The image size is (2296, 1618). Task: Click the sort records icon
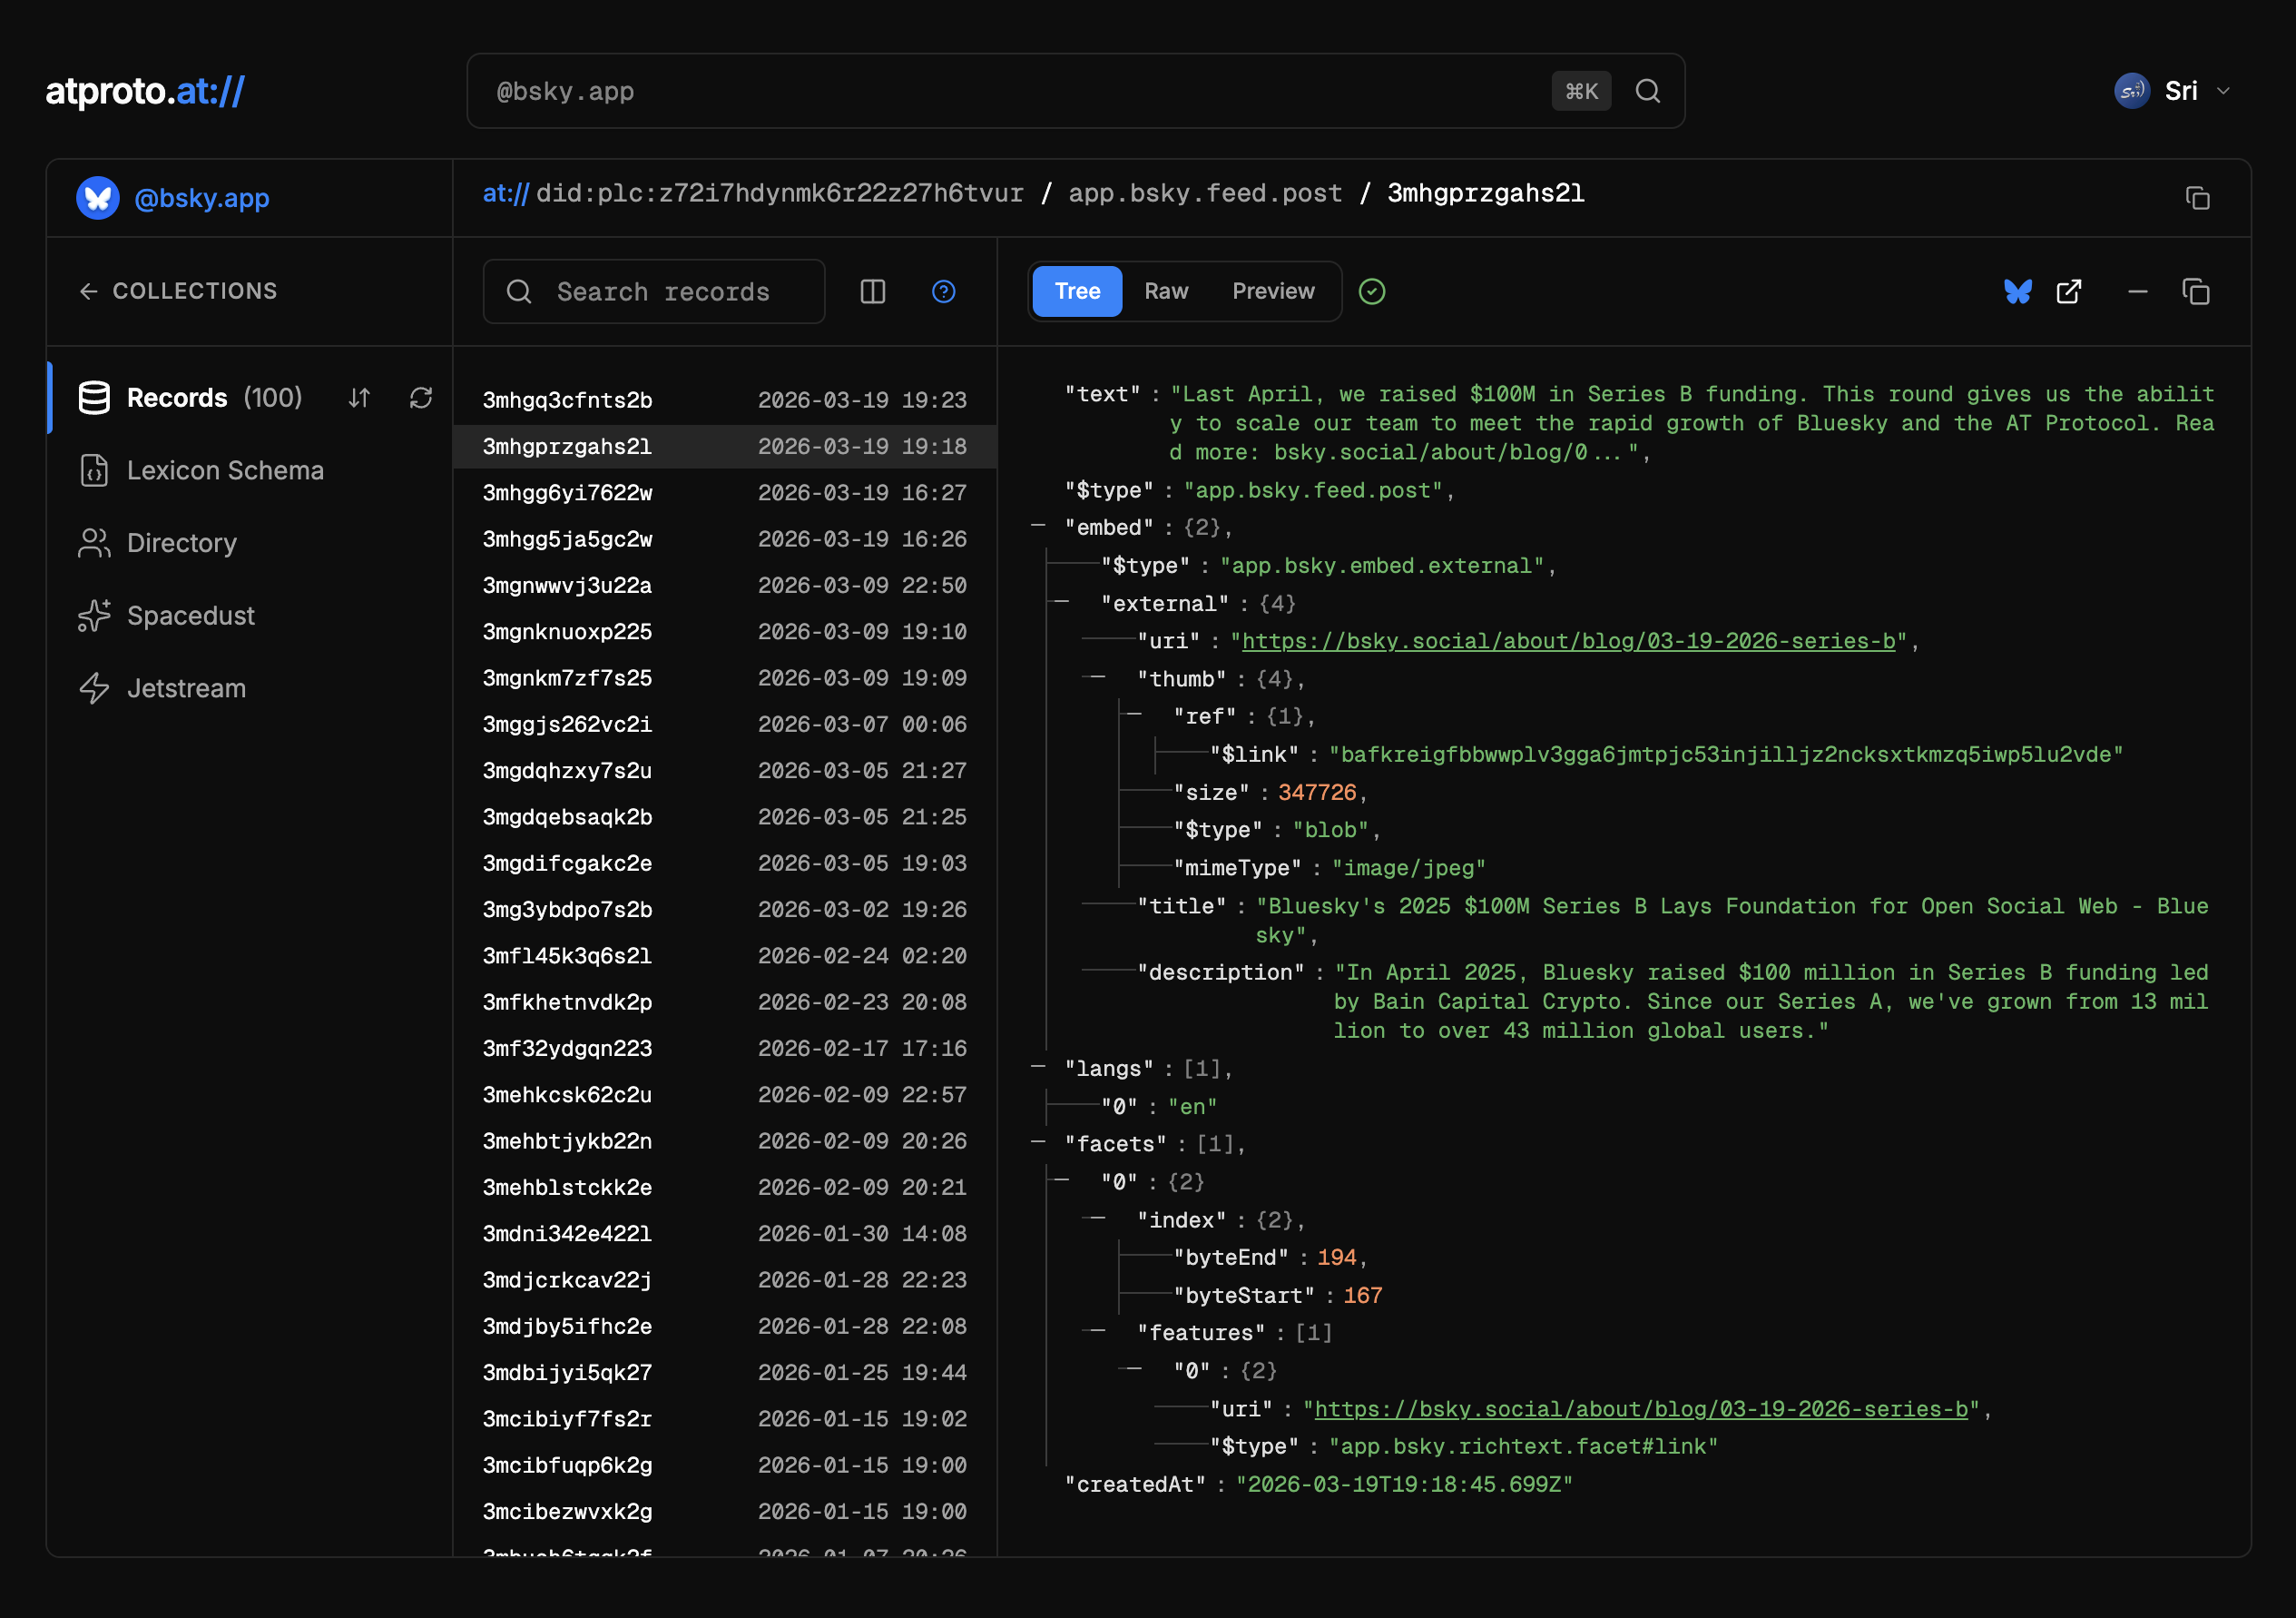pos(359,399)
